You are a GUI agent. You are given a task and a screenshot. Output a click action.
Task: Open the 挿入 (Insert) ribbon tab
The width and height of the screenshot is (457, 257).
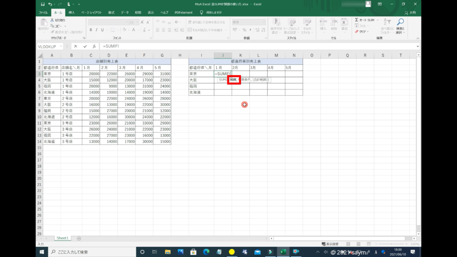[72, 12]
